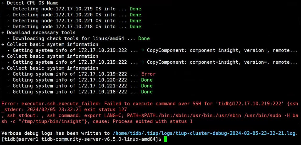Click Done for node 172.17.10.219 OS info

tap(135, 9)
